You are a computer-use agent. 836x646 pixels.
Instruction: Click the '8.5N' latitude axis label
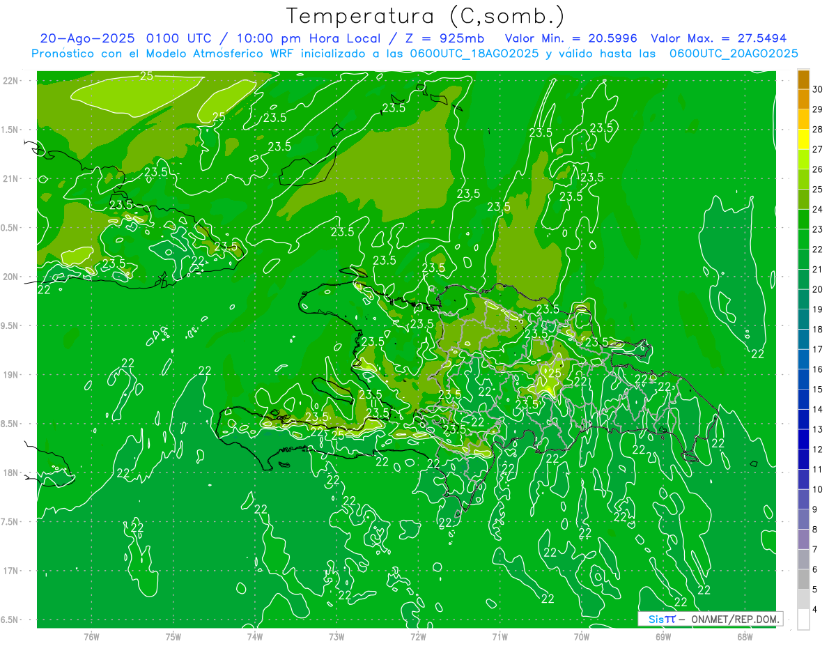pos(10,424)
